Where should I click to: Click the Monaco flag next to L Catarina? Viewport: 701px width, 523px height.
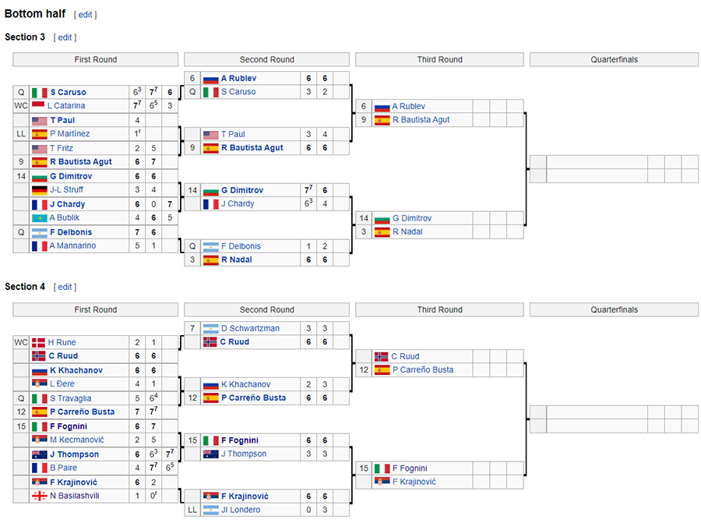point(38,105)
